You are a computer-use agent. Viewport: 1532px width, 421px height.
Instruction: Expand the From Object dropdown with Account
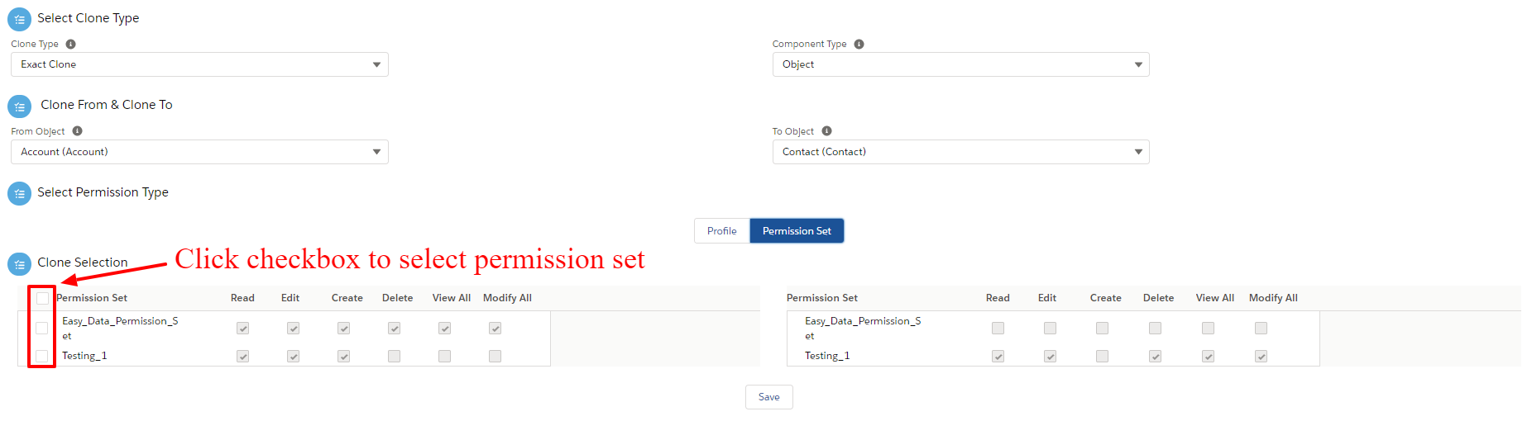click(x=199, y=152)
